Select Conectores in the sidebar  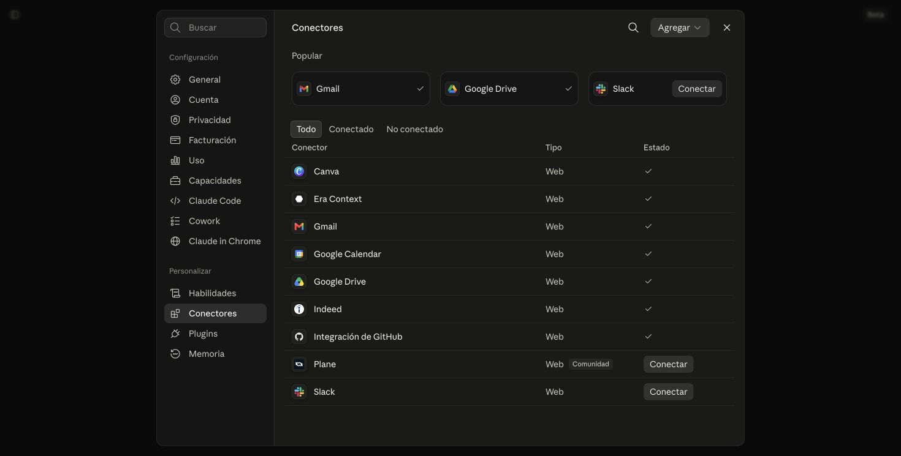tap(215, 313)
